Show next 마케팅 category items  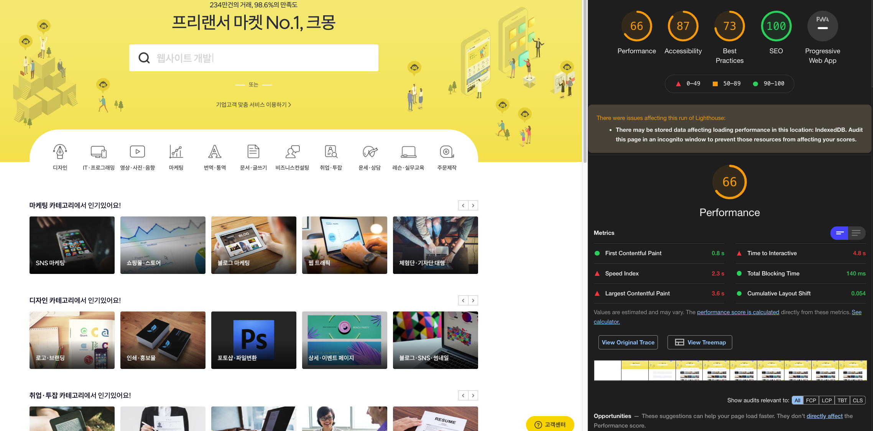473,205
